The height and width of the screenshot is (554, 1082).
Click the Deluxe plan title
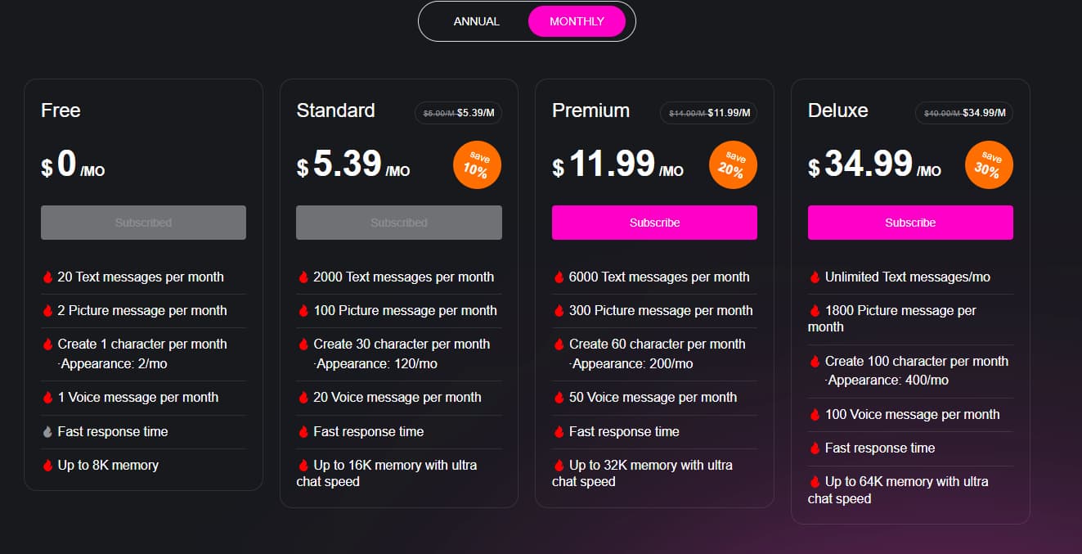pos(837,110)
